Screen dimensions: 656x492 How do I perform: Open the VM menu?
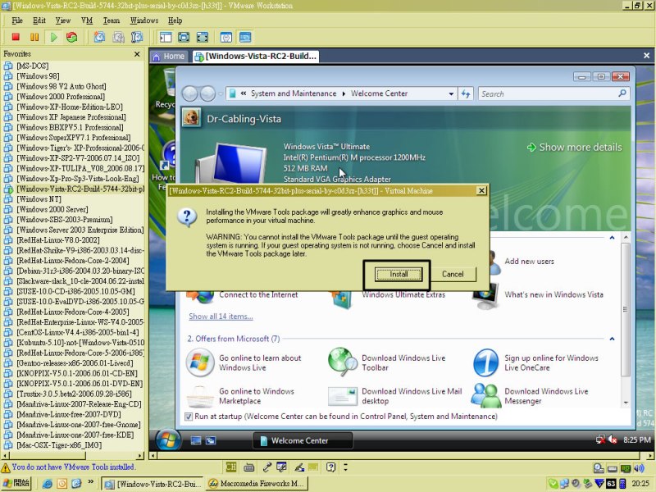87,20
